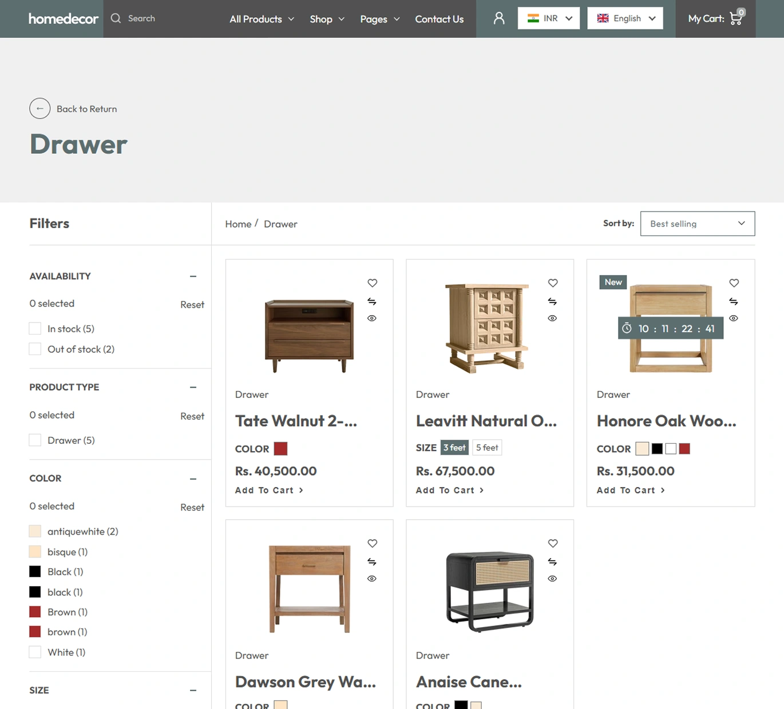The image size is (784, 709).
Task: Click Home in the breadcrumb
Action: pyautogui.click(x=238, y=224)
